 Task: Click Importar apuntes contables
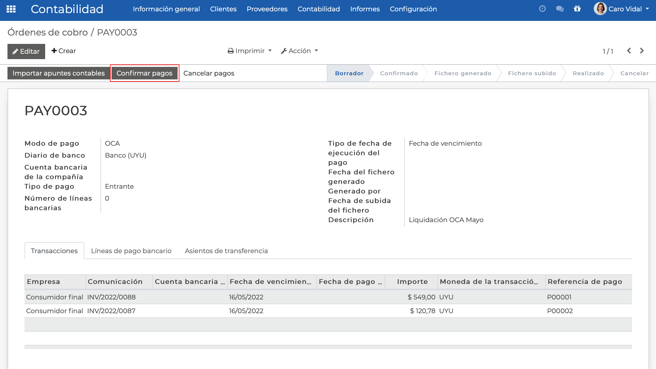(59, 73)
